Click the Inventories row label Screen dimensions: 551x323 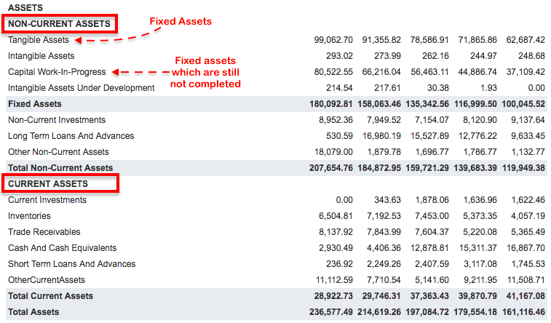tap(29, 216)
